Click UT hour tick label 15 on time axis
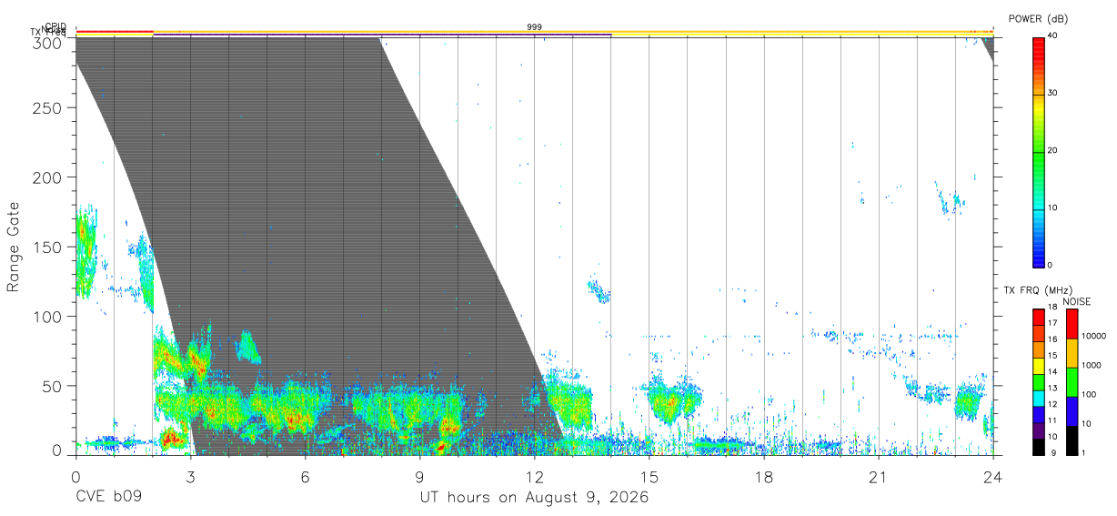The image size is (1117, 516). pyautogui.click(x=649, y=477)
